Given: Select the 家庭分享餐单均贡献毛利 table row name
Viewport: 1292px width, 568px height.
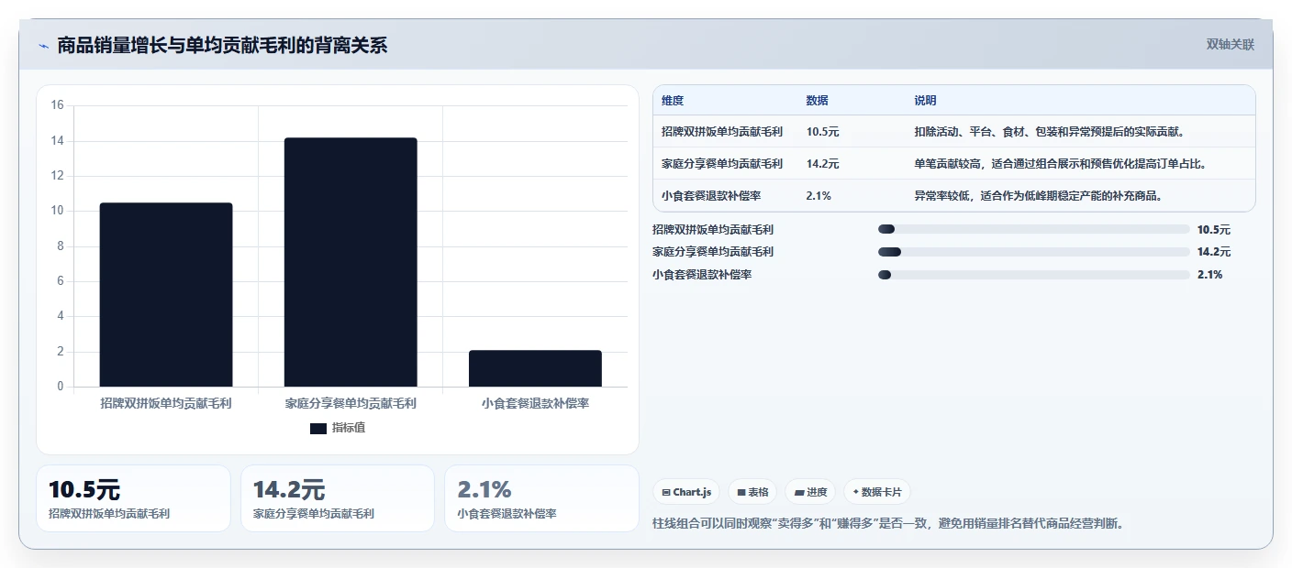Looking at the screenshot, I should coord(722,164).
